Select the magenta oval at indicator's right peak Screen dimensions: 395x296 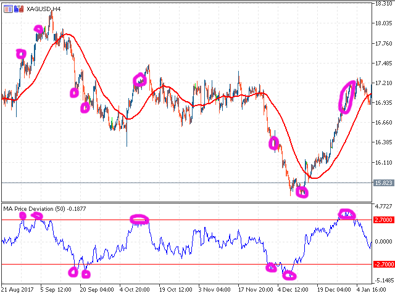coord(347,214)
